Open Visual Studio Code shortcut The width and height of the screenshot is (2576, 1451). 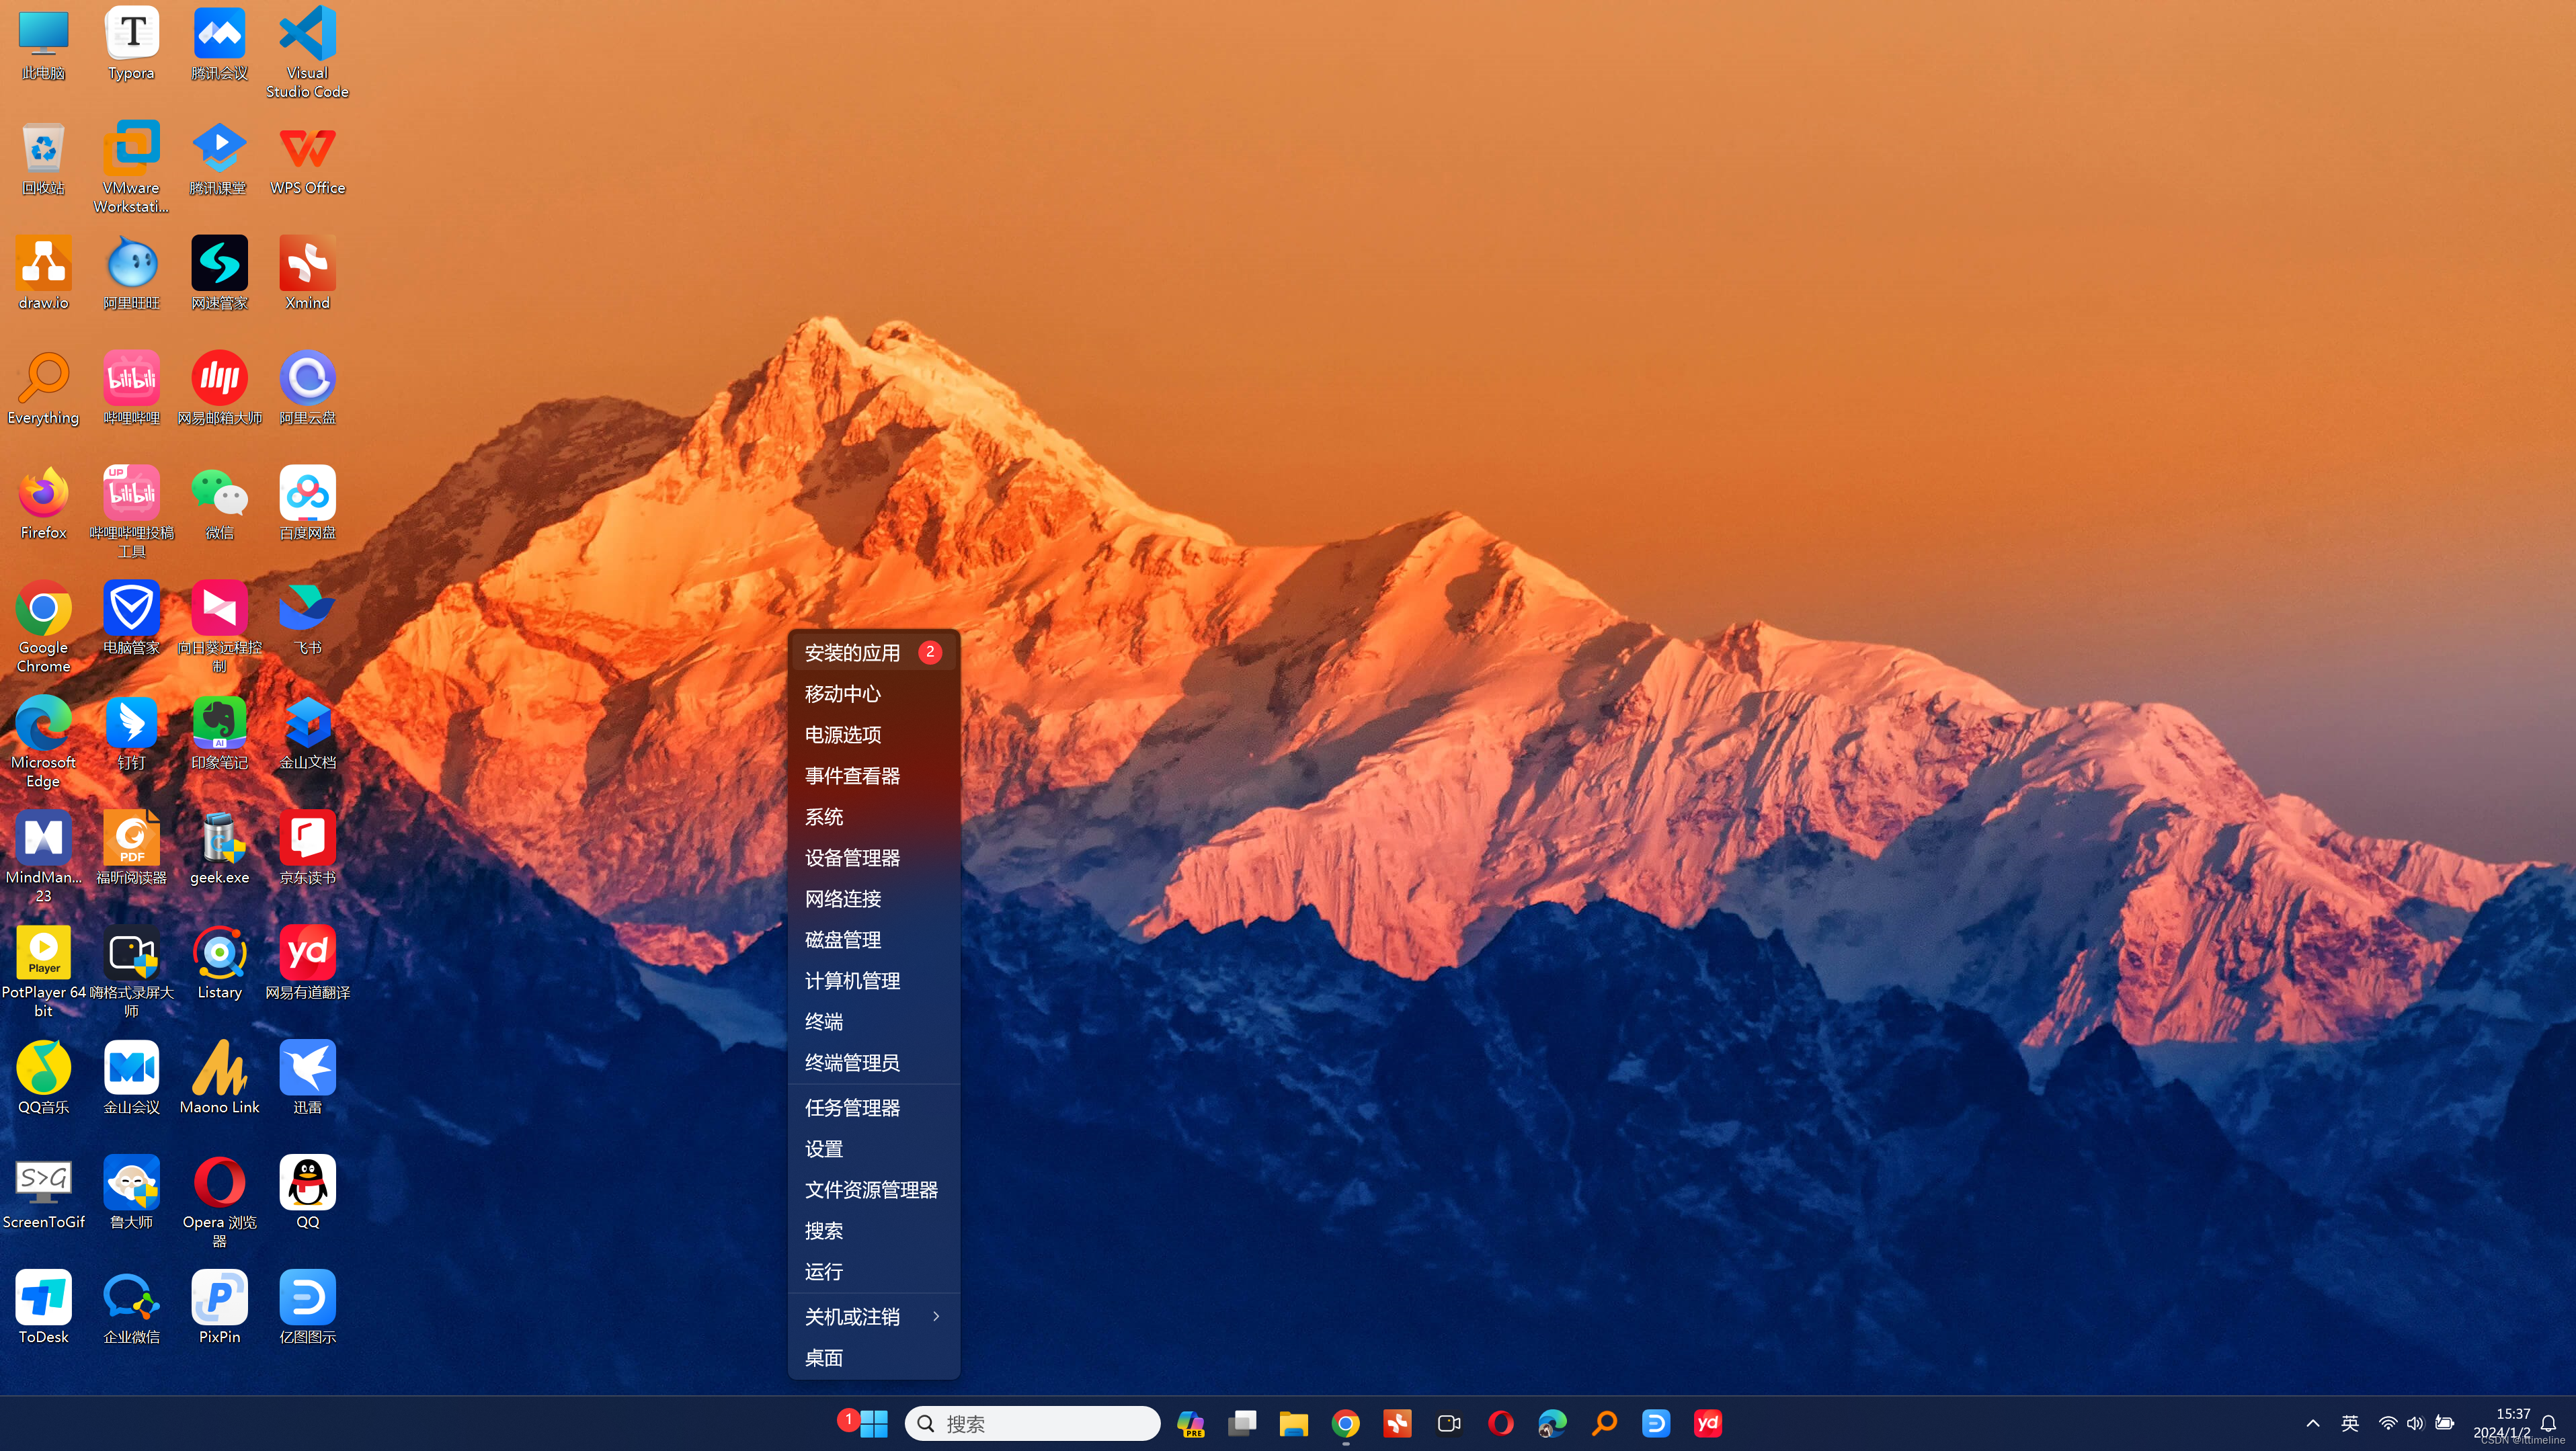[307, 52]
